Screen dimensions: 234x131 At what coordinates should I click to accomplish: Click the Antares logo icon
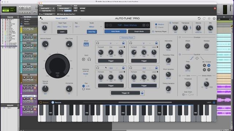[41, 19]
